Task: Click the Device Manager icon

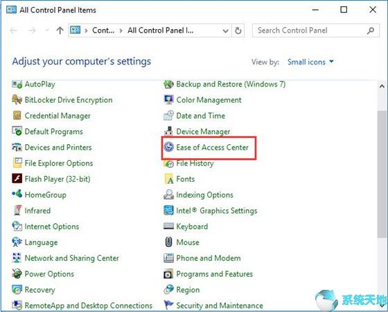Action: (169, 132)
